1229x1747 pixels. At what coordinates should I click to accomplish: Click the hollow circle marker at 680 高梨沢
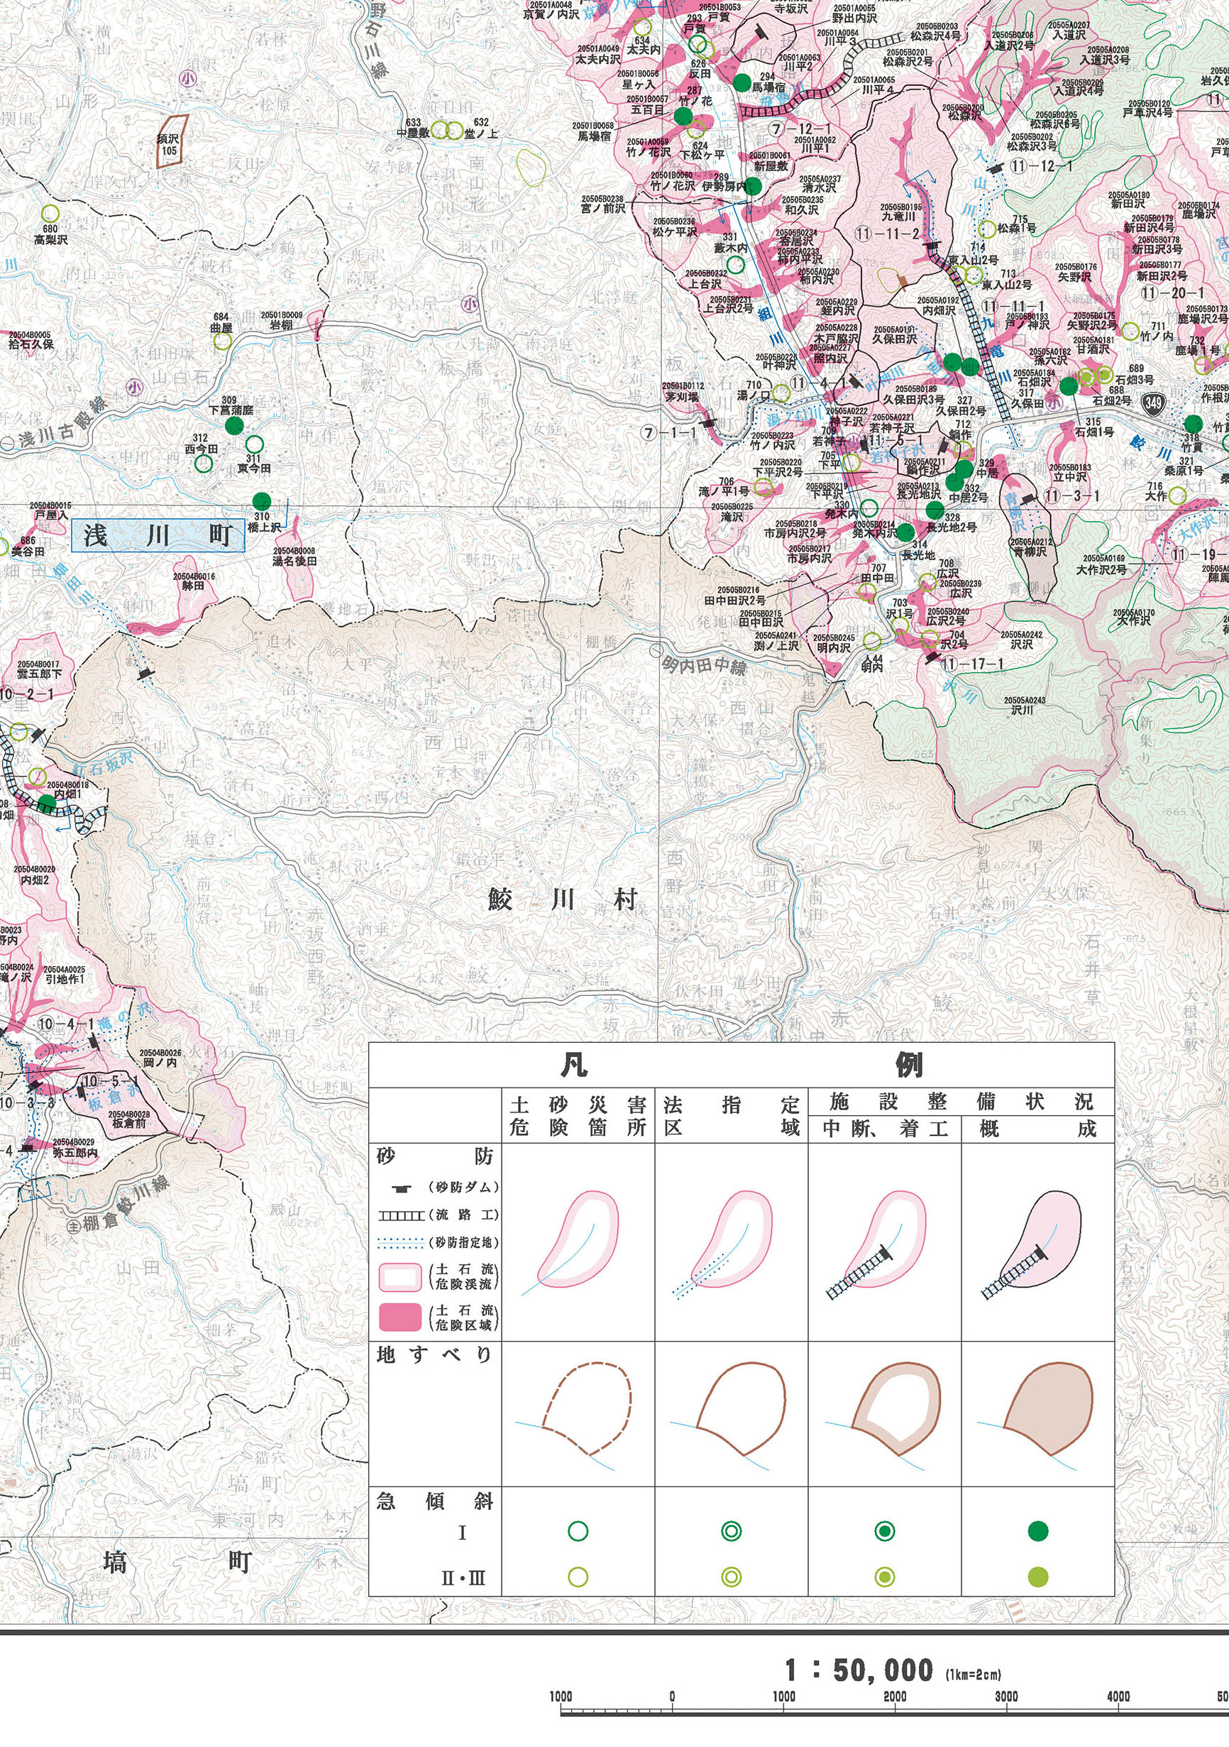click(x=50, y=213)
